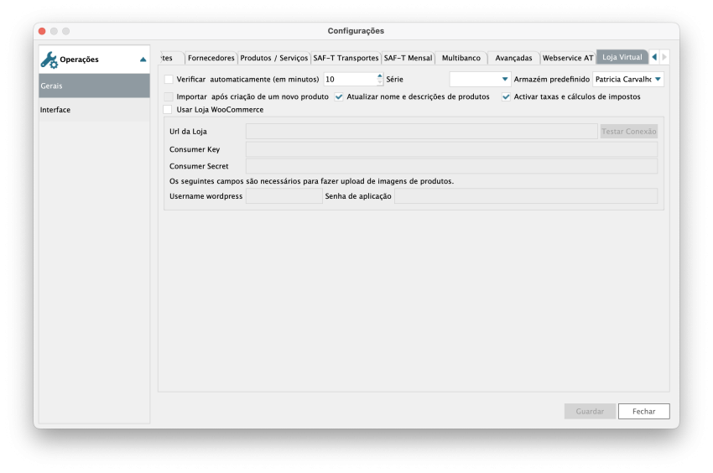
Task: Open the Webservice AT tab
Action: coord(567,59)
